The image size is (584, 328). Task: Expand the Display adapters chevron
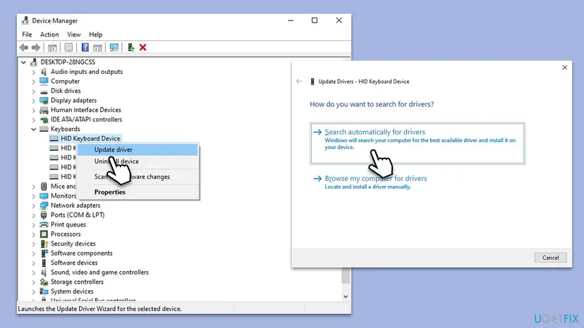pyautogui.click(x=34, y=101)
